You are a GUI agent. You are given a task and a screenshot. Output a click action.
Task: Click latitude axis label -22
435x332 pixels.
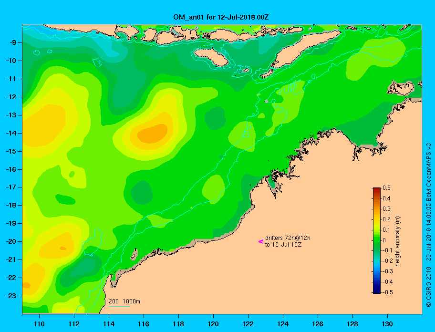point(11,278)
